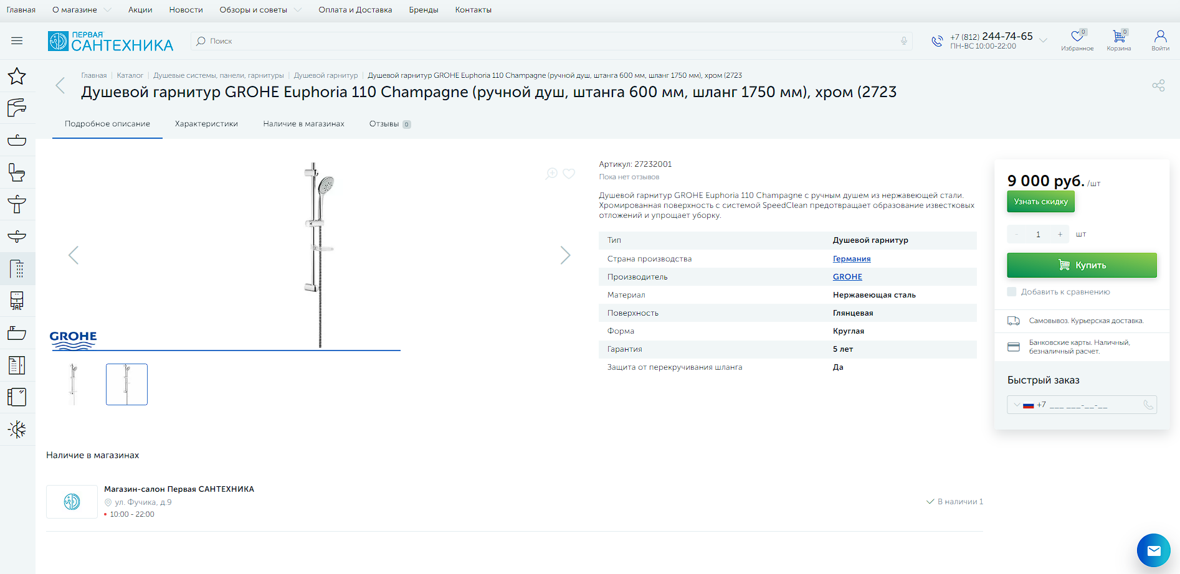Viewport: 1180px width, 574px height.
Task: Follow the Германия country link
Action: pyautogui.click(x=852, y=259)
